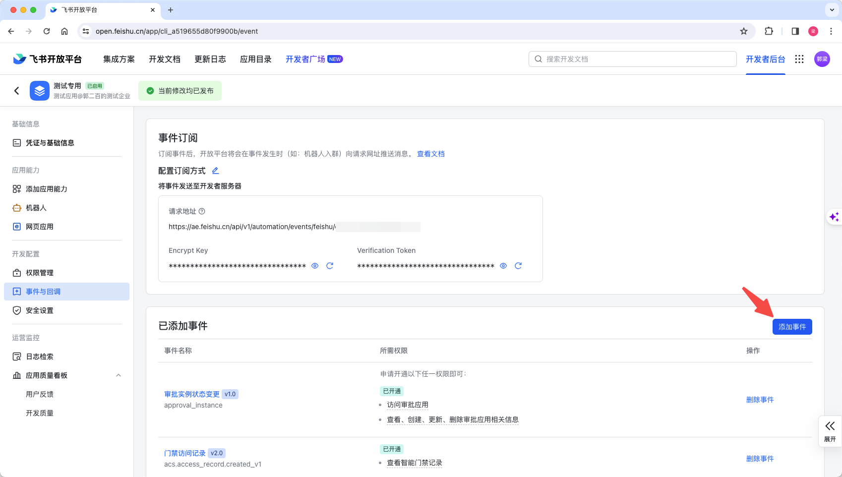Reload the page with the refresh icon
This screenshot has width=842, height=477.
click(47, 31)
